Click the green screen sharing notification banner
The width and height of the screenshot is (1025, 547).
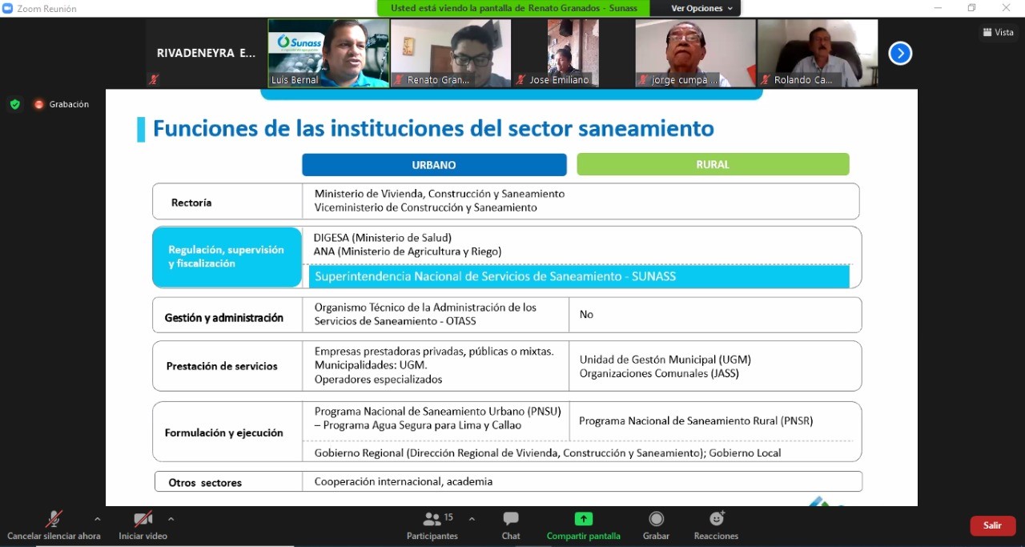(x=514, y=8)
